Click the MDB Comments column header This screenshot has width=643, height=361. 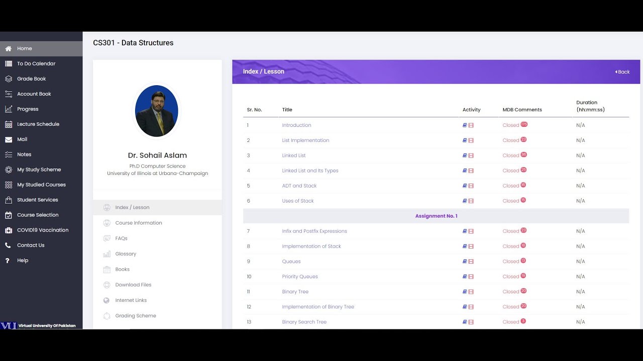pos(522,110)
